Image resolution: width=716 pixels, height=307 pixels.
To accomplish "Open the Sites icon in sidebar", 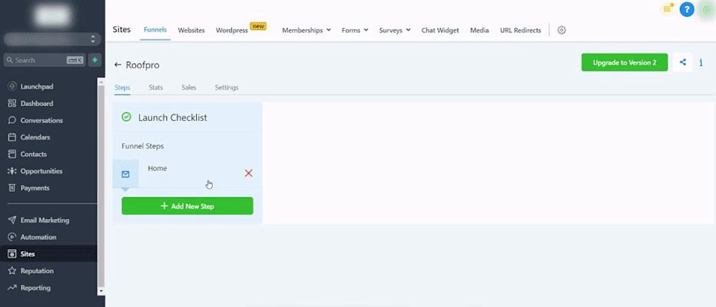I will click(12, 254).
